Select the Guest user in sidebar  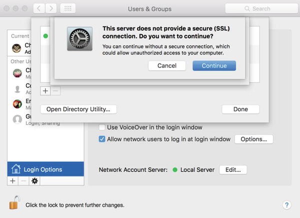click(19, 119)
